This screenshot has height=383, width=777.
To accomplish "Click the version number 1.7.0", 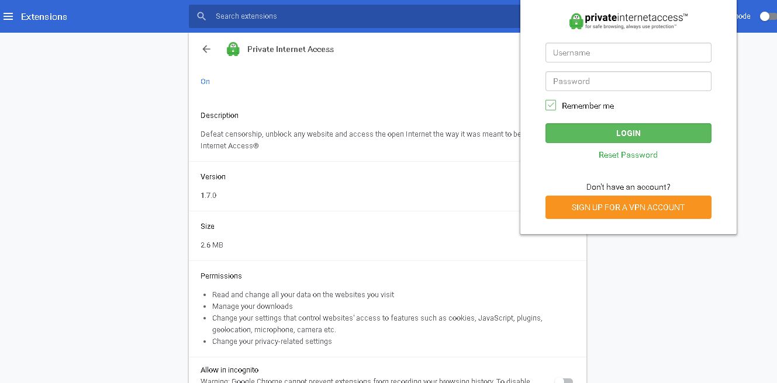I will [x=208, y=195].
